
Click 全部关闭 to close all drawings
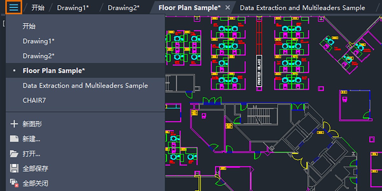click(35, 182)
